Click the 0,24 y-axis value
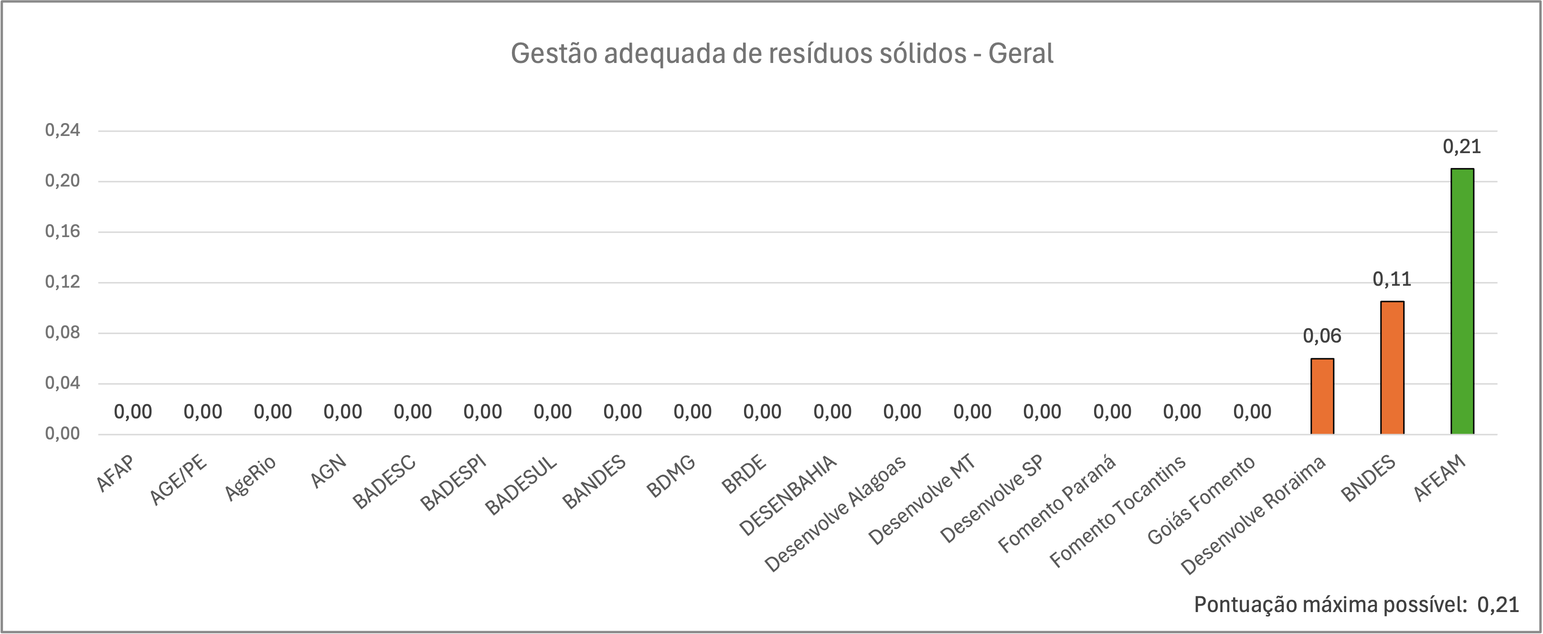The height and width of the screenshot is (634, 1543). pos(62,130)
